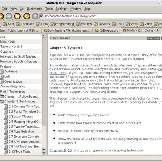Select 2.5 Type-to-Type Map... topic
Image resolution: width=162 pixels, height=162 pixels.
click(x=25, y=127)
